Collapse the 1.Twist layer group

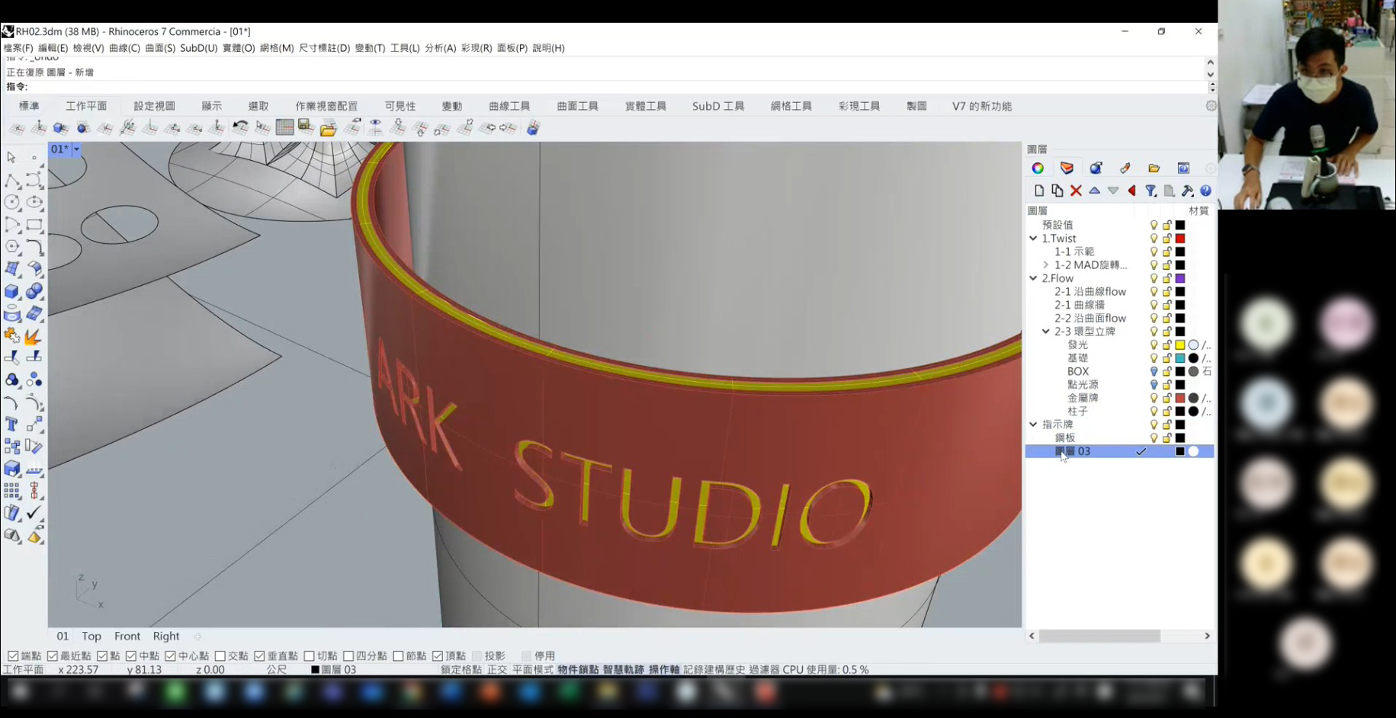(x=1033, y=239)
